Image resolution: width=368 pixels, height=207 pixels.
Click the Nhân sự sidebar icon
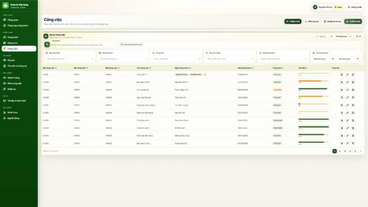[x=5, y=89]
